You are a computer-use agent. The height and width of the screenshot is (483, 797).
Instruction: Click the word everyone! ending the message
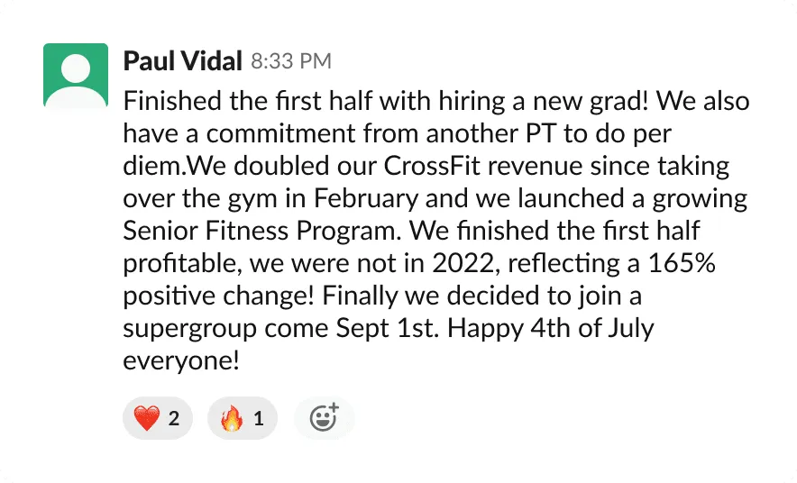coord(181,360)
